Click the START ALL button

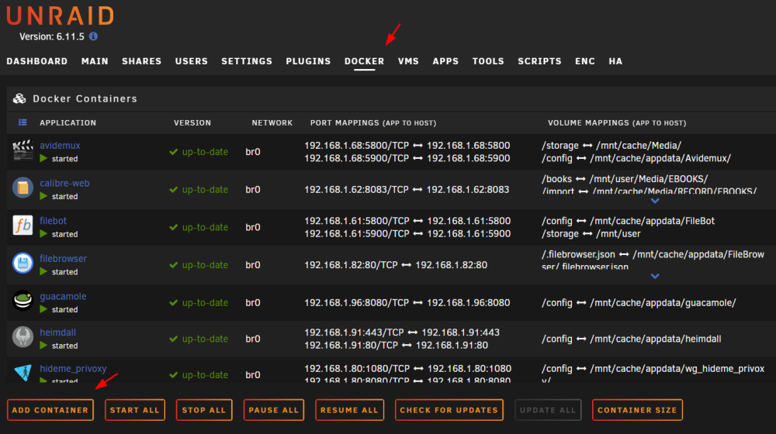(134, 410)
